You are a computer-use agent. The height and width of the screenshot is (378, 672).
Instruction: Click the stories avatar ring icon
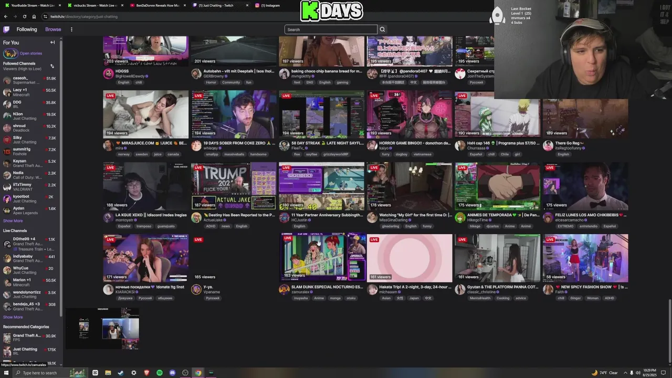[x=10, y=53]
